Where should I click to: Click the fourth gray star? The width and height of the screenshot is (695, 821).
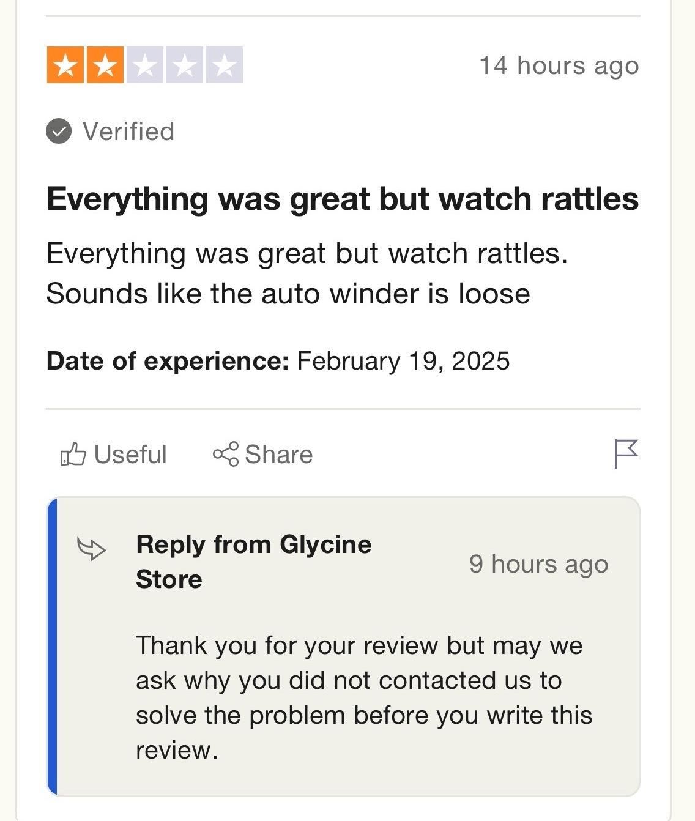click(x=186, y=65)
